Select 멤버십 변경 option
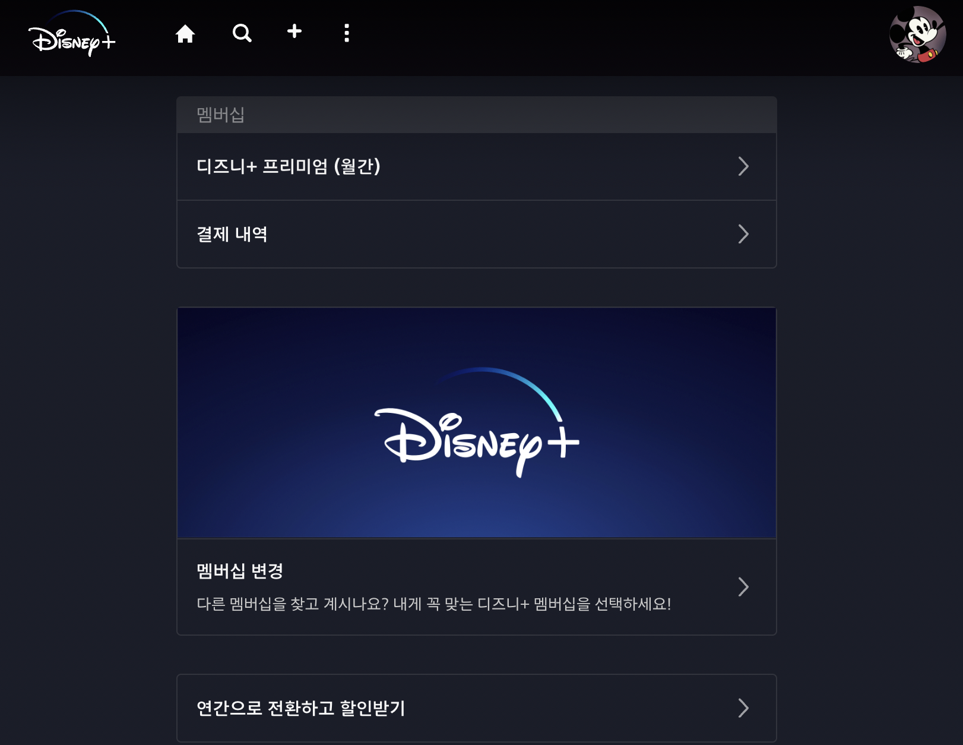The width and height of the screenshot is (963, 745). pos(477,587)
